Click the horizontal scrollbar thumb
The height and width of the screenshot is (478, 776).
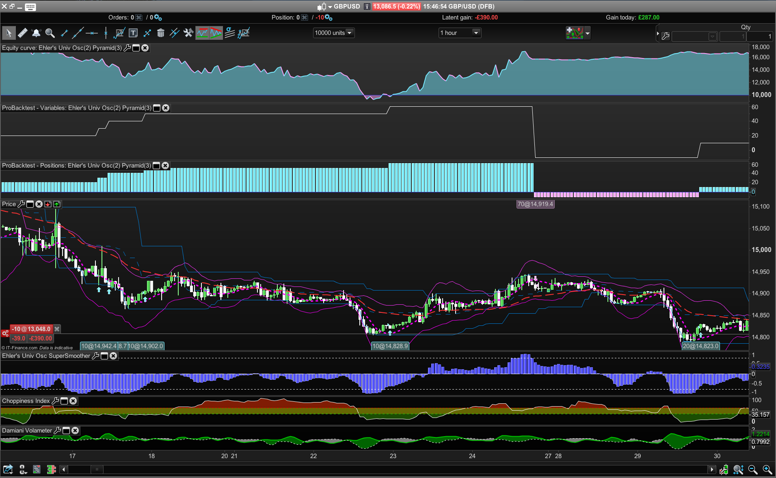(x=97, y=469)
